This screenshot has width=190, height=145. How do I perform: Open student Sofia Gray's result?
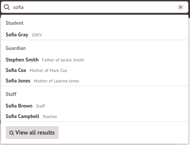click(95, 34)
